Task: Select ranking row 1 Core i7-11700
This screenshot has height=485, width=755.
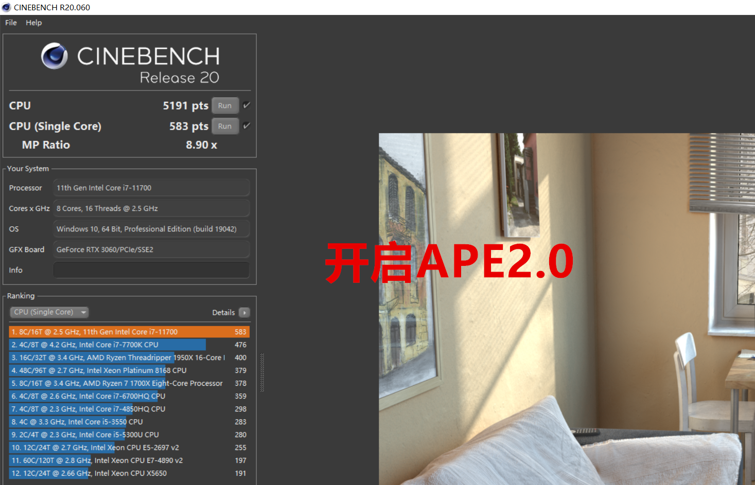Action: [129, 332]
